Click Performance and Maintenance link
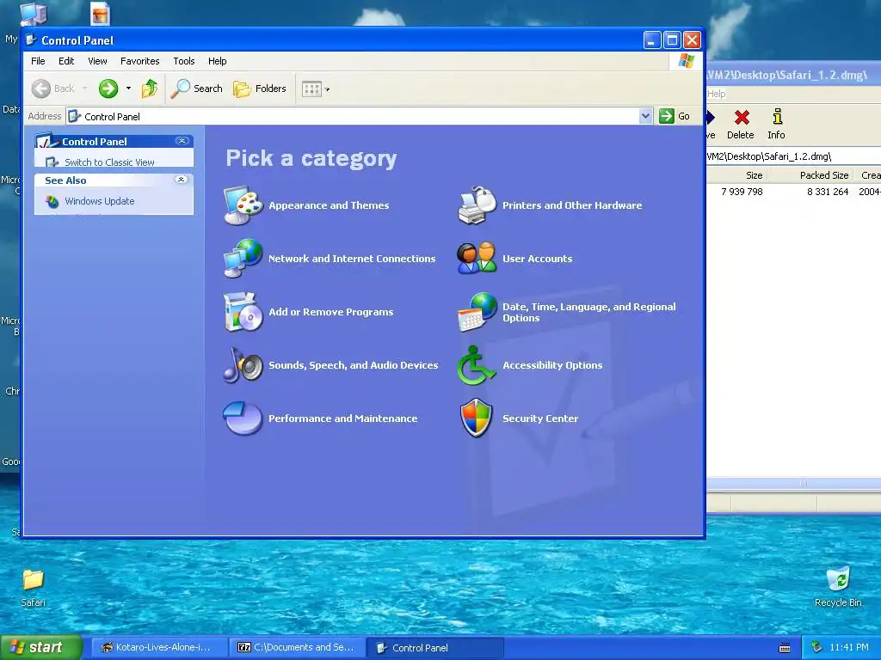 [x=342, y=419]
